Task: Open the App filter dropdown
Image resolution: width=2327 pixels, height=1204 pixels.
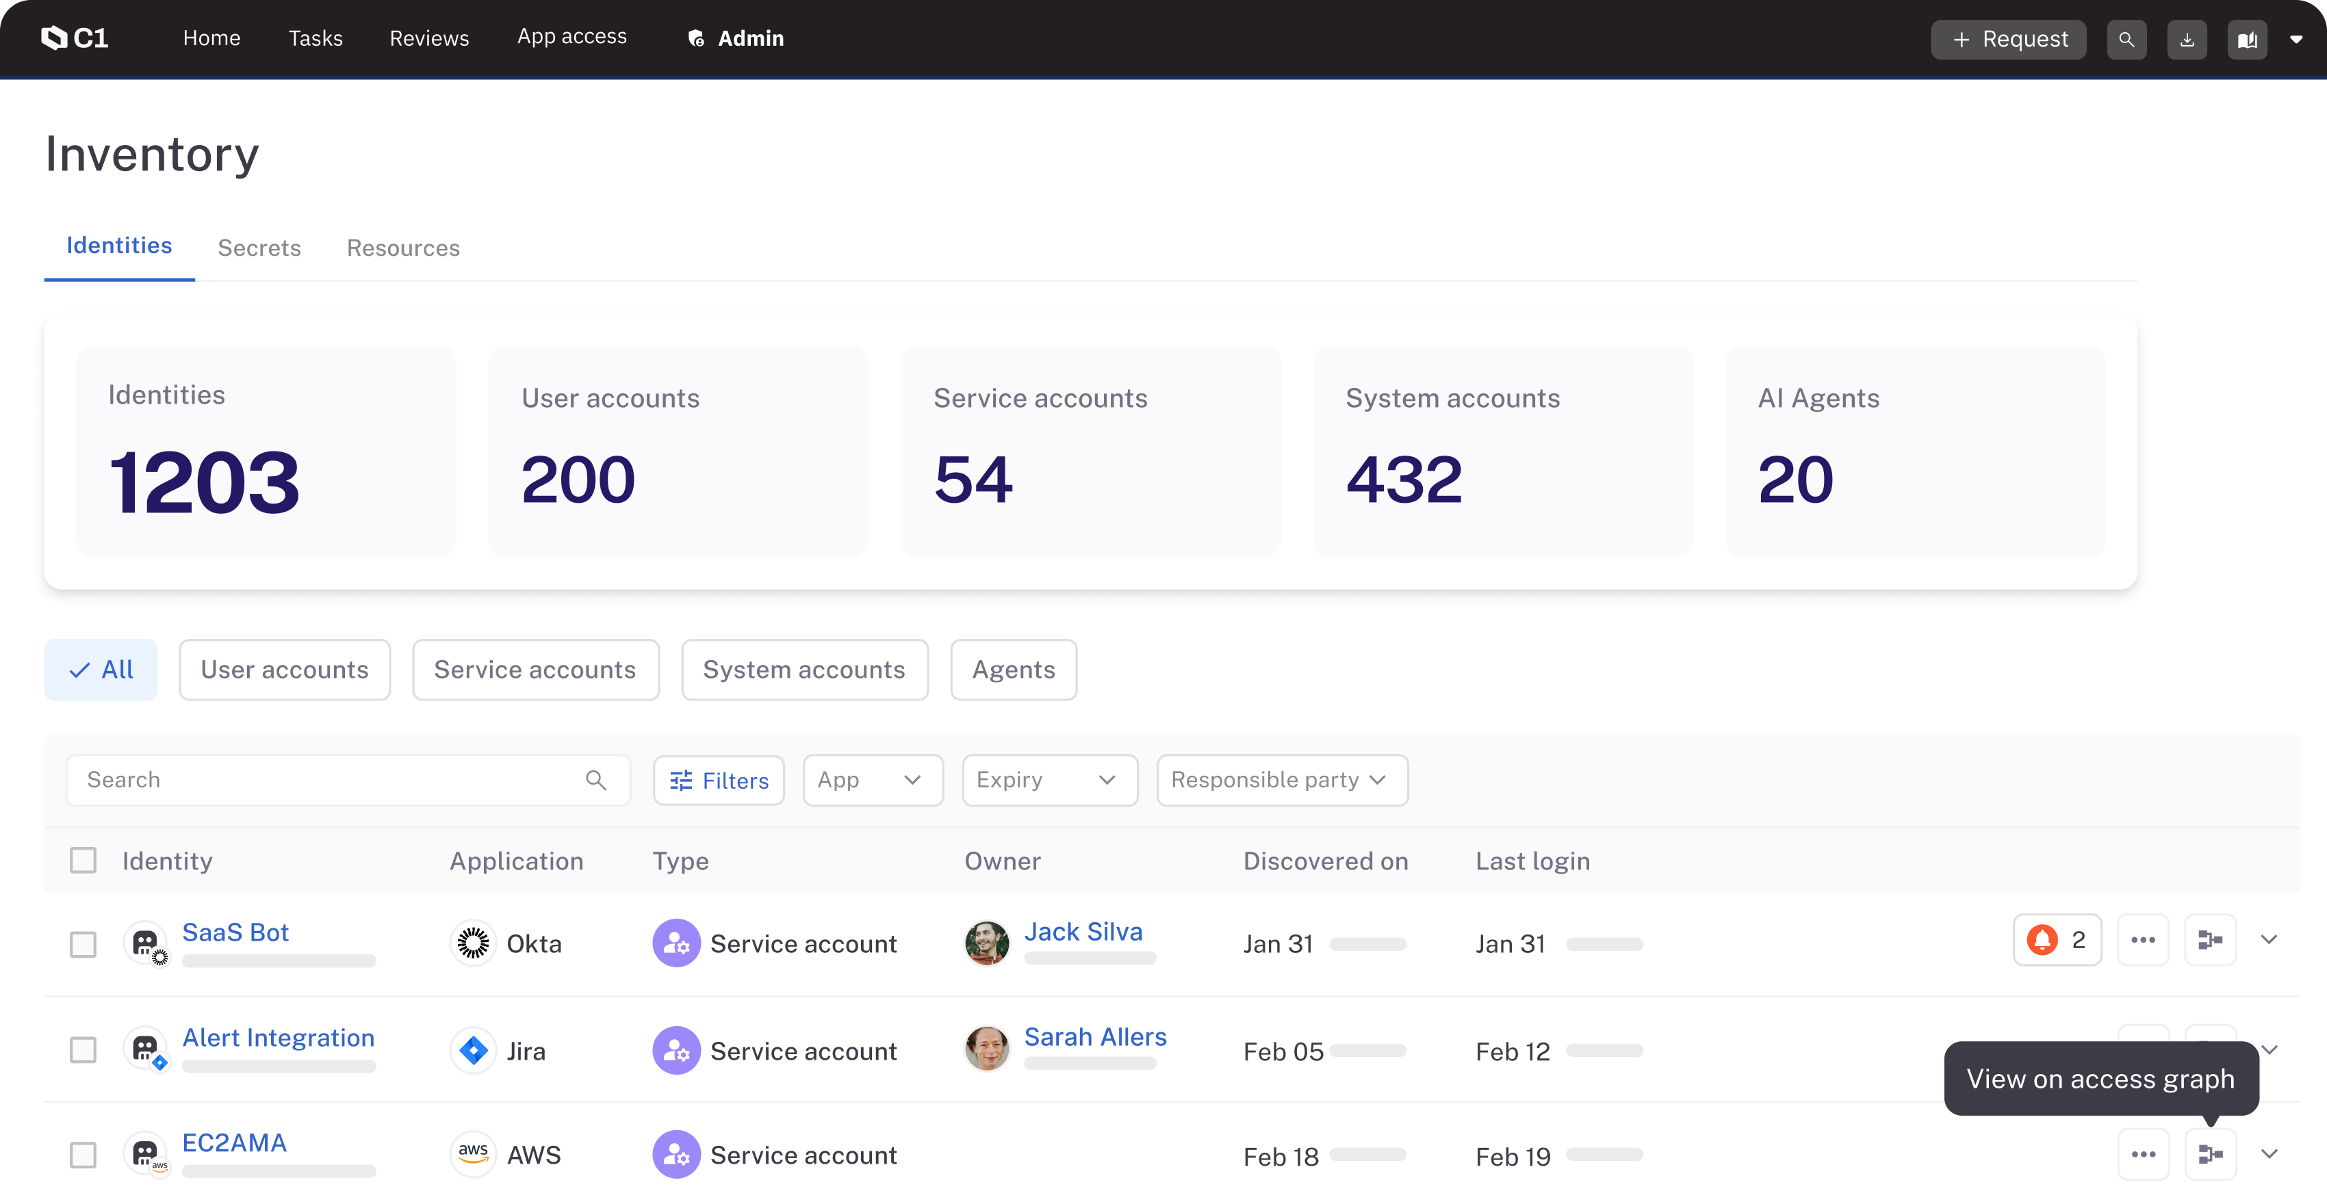Action: [x=873, y=779]
